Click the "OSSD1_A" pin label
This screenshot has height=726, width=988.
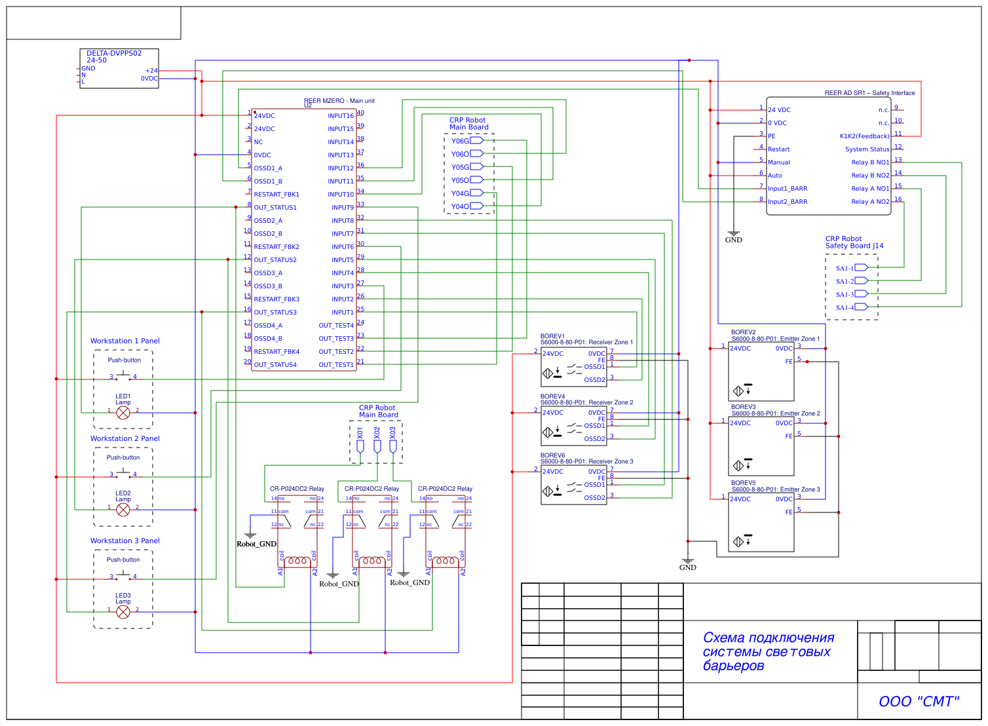[268, 168]
